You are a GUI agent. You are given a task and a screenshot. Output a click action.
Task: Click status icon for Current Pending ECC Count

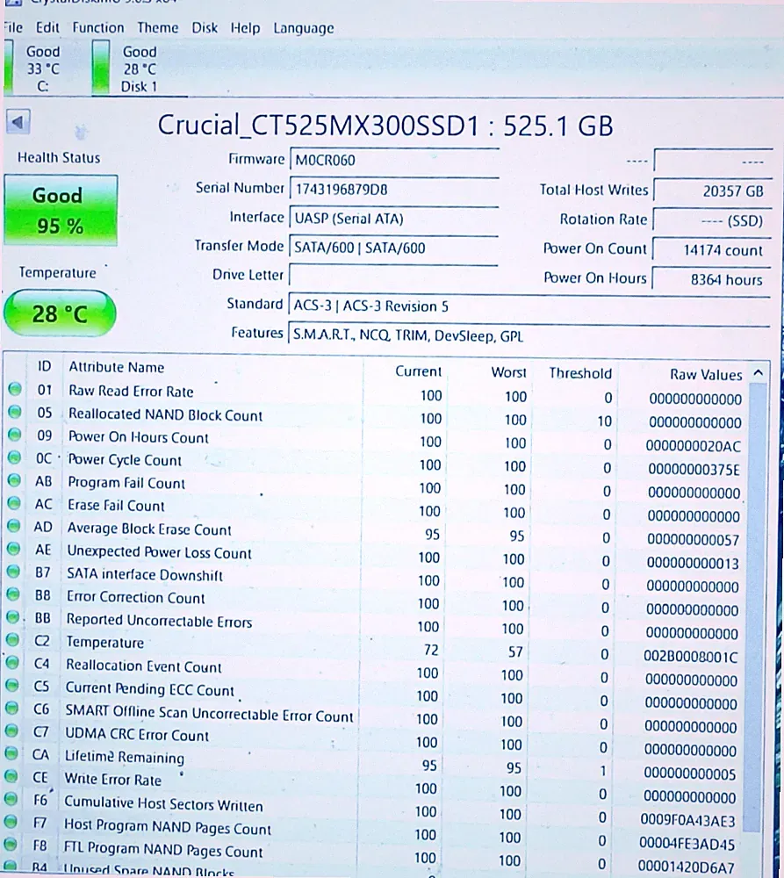(x=11, y=686)
